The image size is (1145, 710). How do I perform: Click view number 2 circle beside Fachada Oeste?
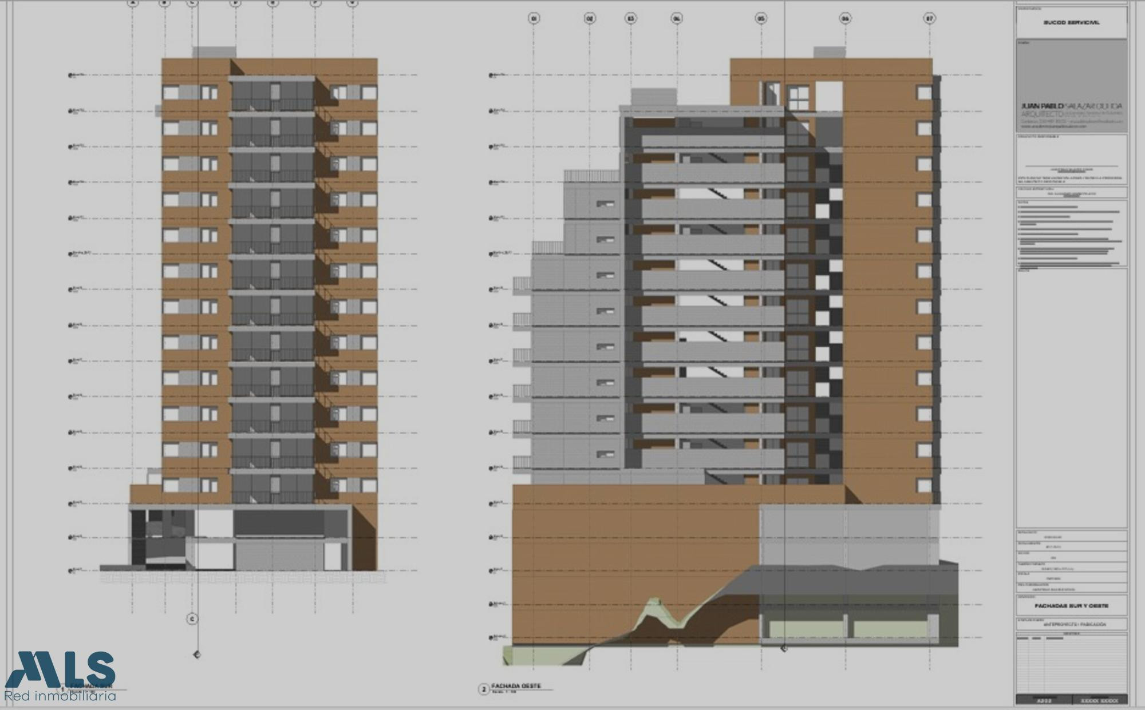pyautogui.click(x=484, y=689)
